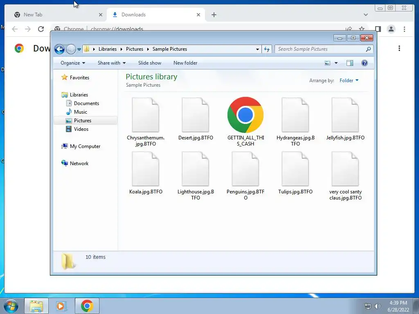The height and width of the screenshot is (314, 419).
Task: Open the Chrome profile avatar
Action: click(391, 29)
